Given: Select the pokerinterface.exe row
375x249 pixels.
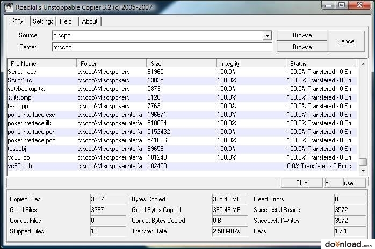Looking at the screenshot, I should 182,115.
